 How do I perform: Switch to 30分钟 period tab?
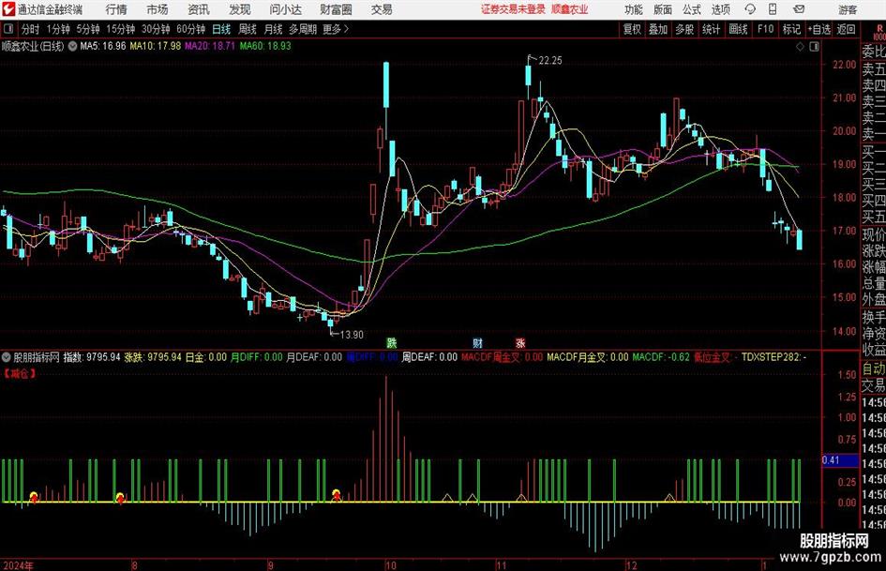[x=156, y=29]
